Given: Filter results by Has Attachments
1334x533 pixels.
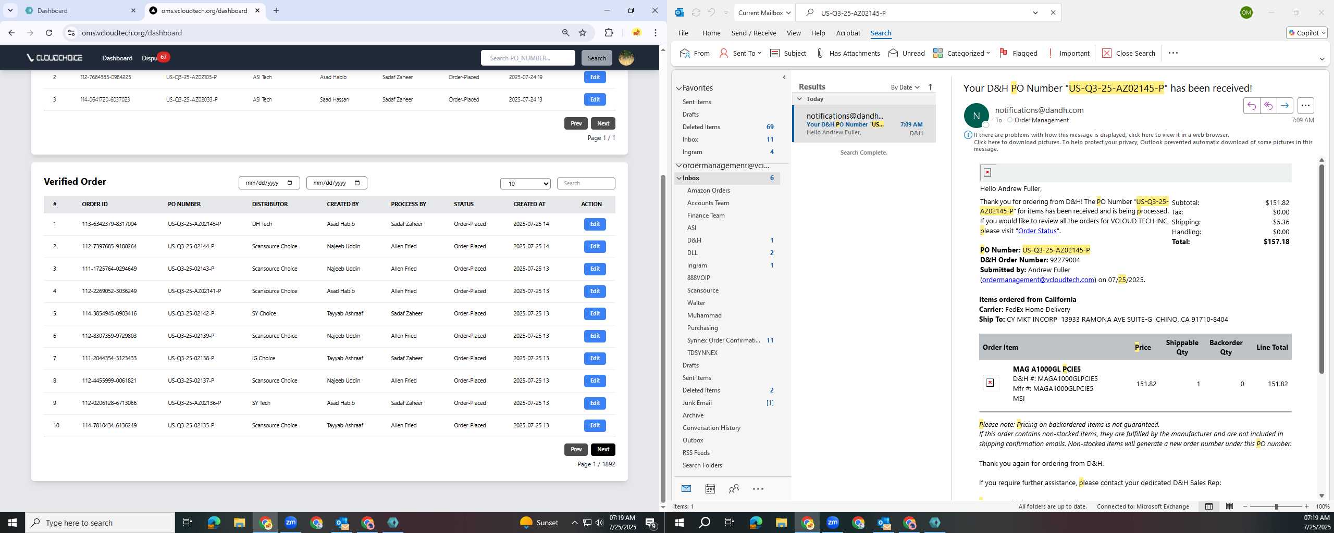Looking at the screenshot, I should pyautogui.click(x=848, y=53).
